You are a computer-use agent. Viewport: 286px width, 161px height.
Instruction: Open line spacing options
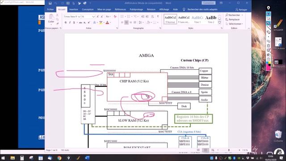tap(141, 22)
